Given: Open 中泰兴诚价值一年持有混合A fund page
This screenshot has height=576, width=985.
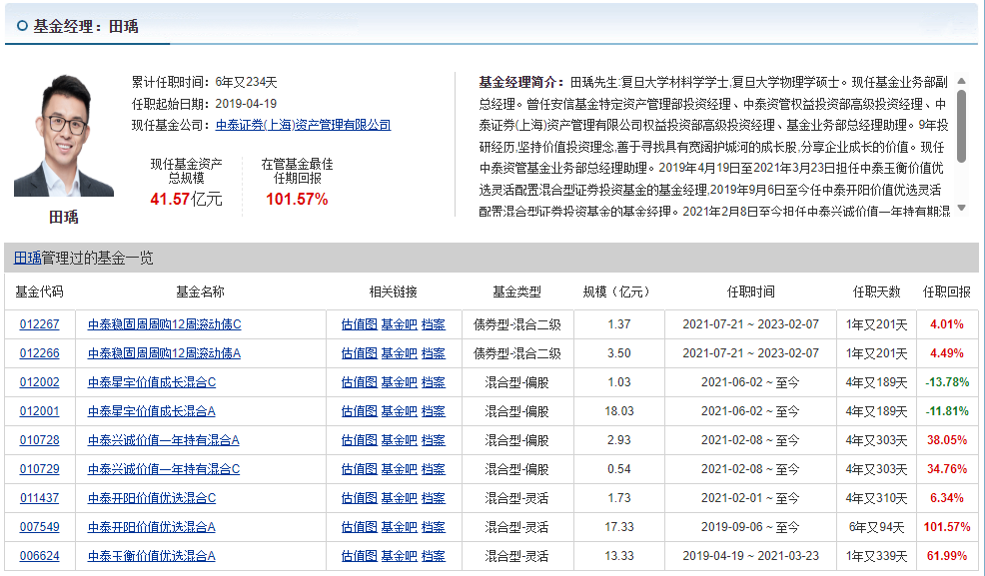Looking at the screenshot, I should [x=163, y=440].
